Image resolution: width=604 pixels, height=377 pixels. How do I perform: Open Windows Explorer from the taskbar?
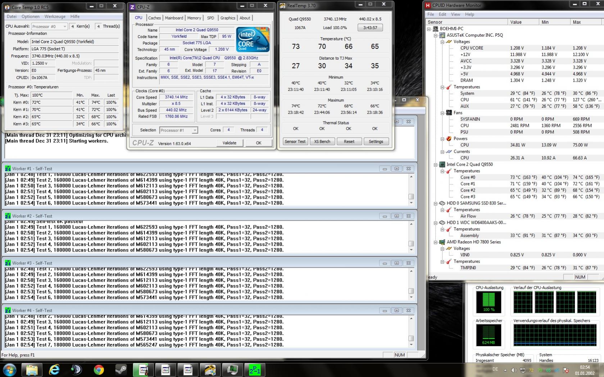32,370
